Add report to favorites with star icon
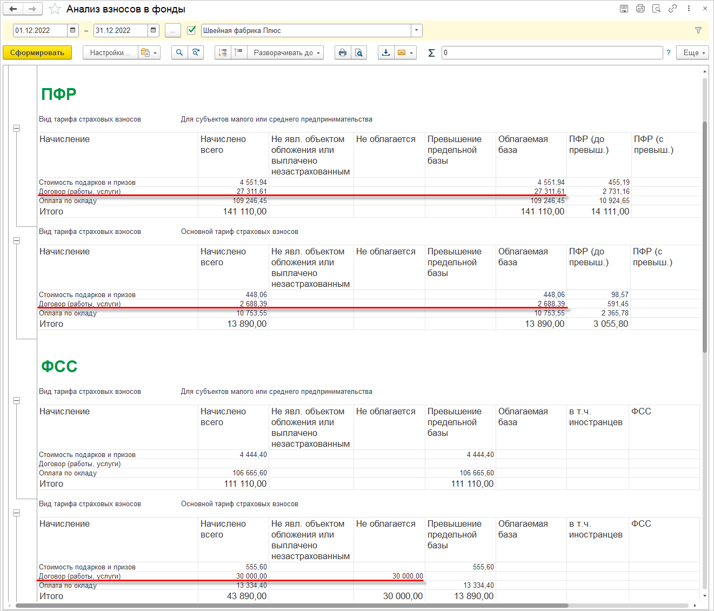 (x=55, y=9)
